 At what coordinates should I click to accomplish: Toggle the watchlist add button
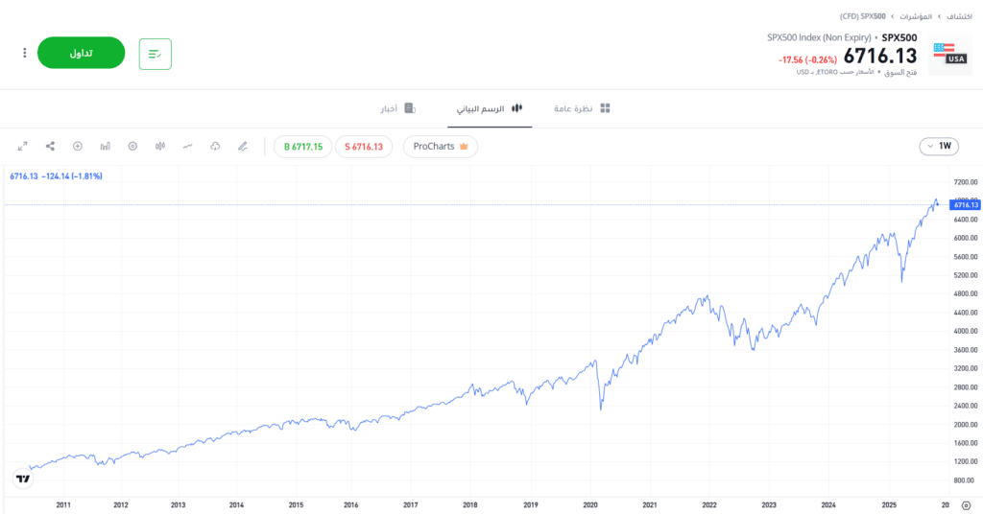[155, 54]
